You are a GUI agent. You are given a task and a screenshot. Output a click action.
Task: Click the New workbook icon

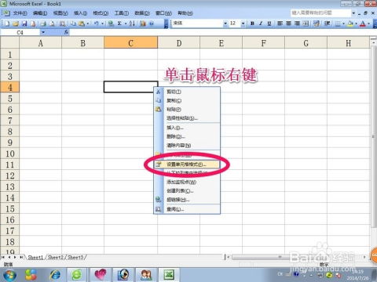coord(7,23)
